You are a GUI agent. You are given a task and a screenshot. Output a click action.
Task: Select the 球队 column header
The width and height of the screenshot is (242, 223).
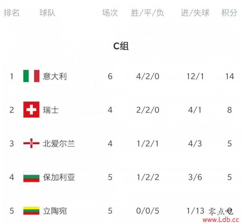click(47, 13)
